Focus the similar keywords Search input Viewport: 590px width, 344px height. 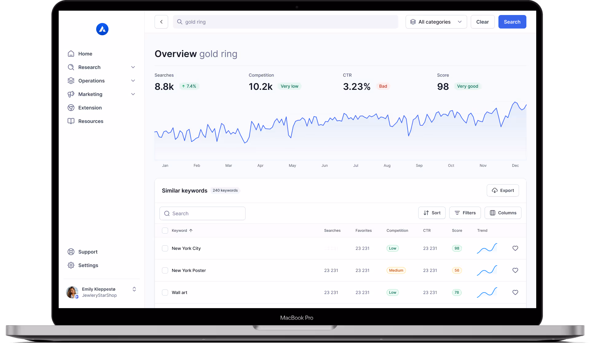(203, 213)
